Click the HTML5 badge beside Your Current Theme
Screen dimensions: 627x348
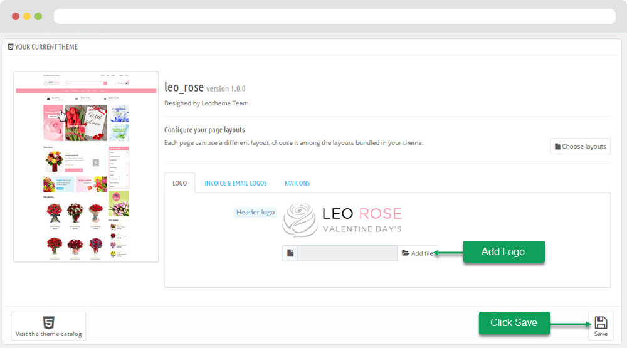[11, 47]
